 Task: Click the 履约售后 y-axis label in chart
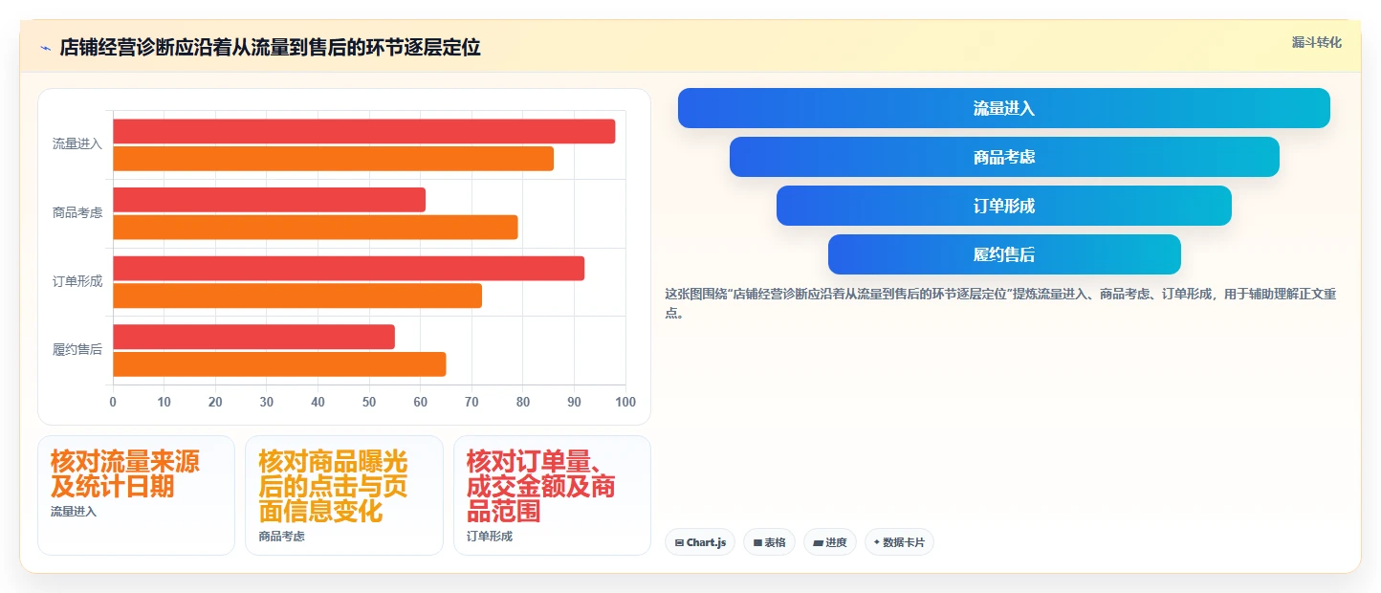coord(77,350)
